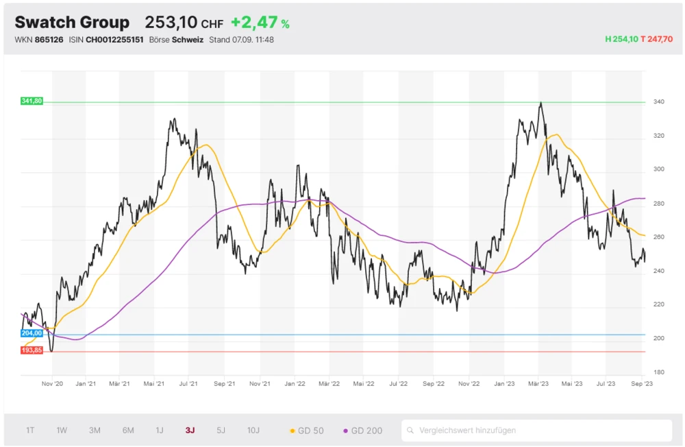
Task: Click the green 341,80 high price marker
Action: 32,101
